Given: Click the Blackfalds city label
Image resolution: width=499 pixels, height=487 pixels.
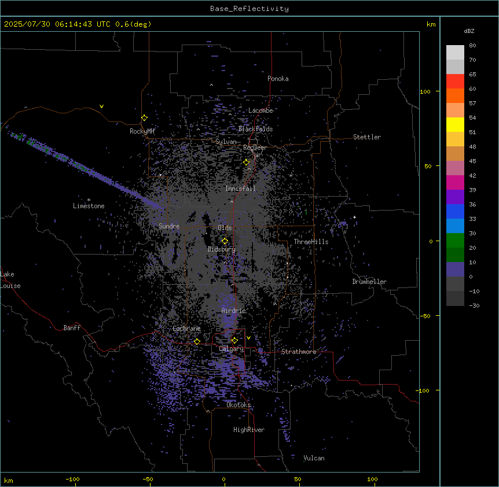Looking at the screenshot, I should click(255, 129).
